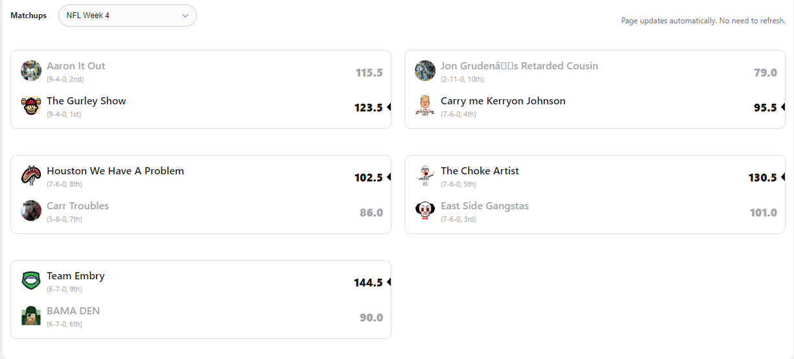Open the NFL Week 4 matchups dropdown
This screenshot has height=359, width=794.
coord(127,16)
